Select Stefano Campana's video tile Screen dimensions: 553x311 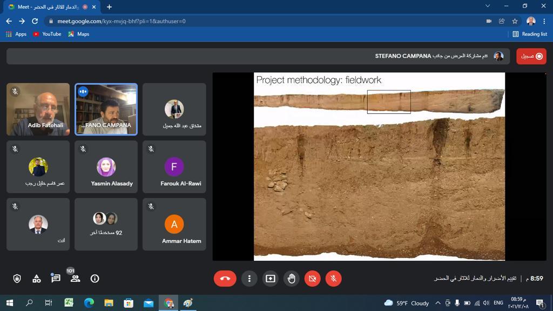click(106, 109)
